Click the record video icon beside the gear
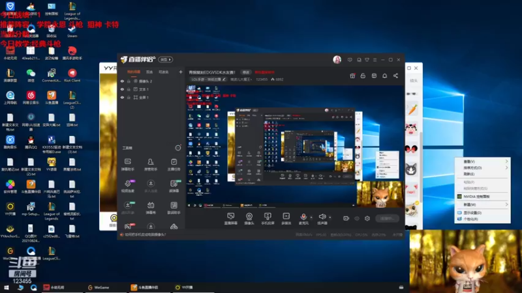Viewport: 522px width, 293px height. pos(346,218)
